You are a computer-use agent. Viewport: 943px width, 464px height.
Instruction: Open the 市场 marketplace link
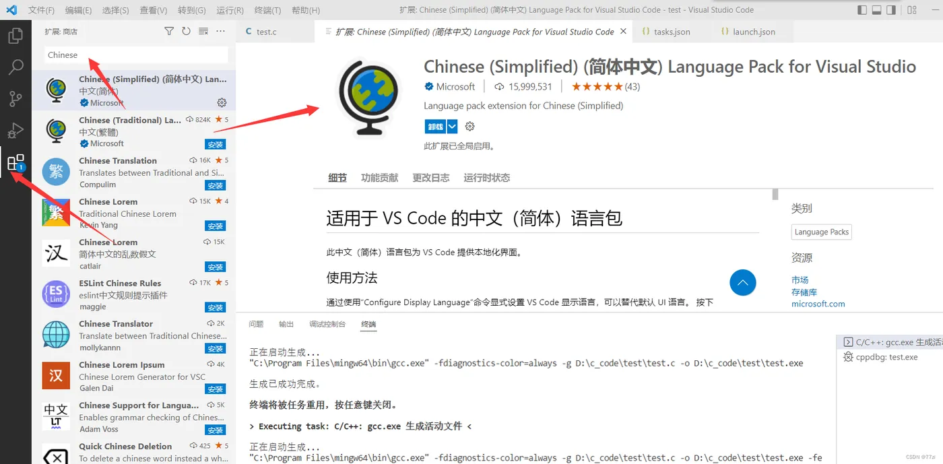(x=800, y=279)
